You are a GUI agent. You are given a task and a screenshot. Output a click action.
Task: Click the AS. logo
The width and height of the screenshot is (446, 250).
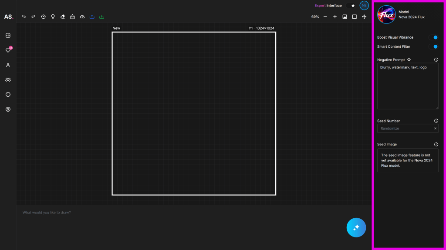coord(9,17)
